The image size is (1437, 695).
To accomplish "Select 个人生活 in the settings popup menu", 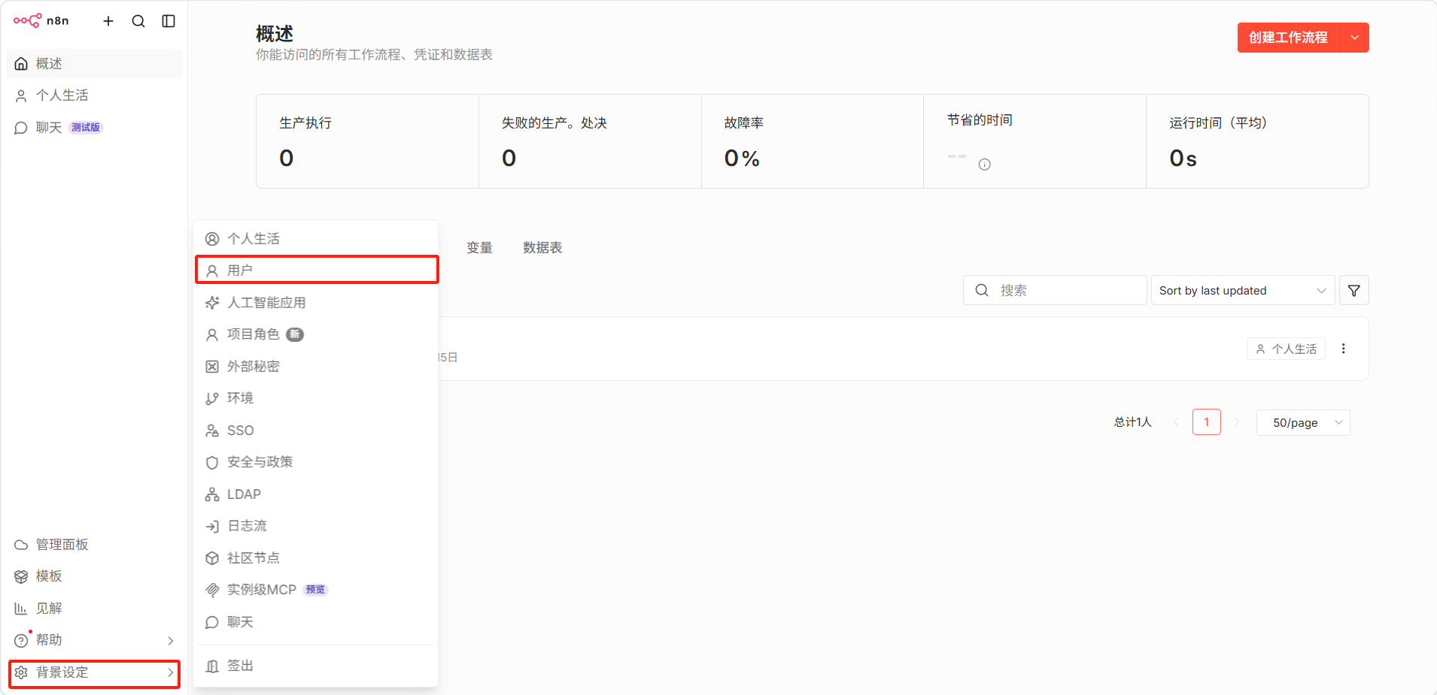I will pyautogui.click(x=316, y=239).
